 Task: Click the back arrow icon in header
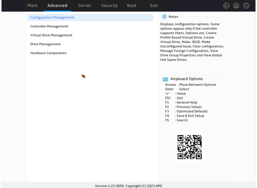[x=226, y=6]
